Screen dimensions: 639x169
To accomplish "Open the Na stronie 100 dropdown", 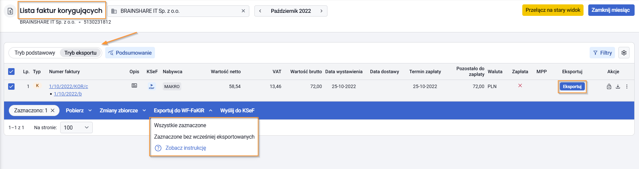I will 76,128.
